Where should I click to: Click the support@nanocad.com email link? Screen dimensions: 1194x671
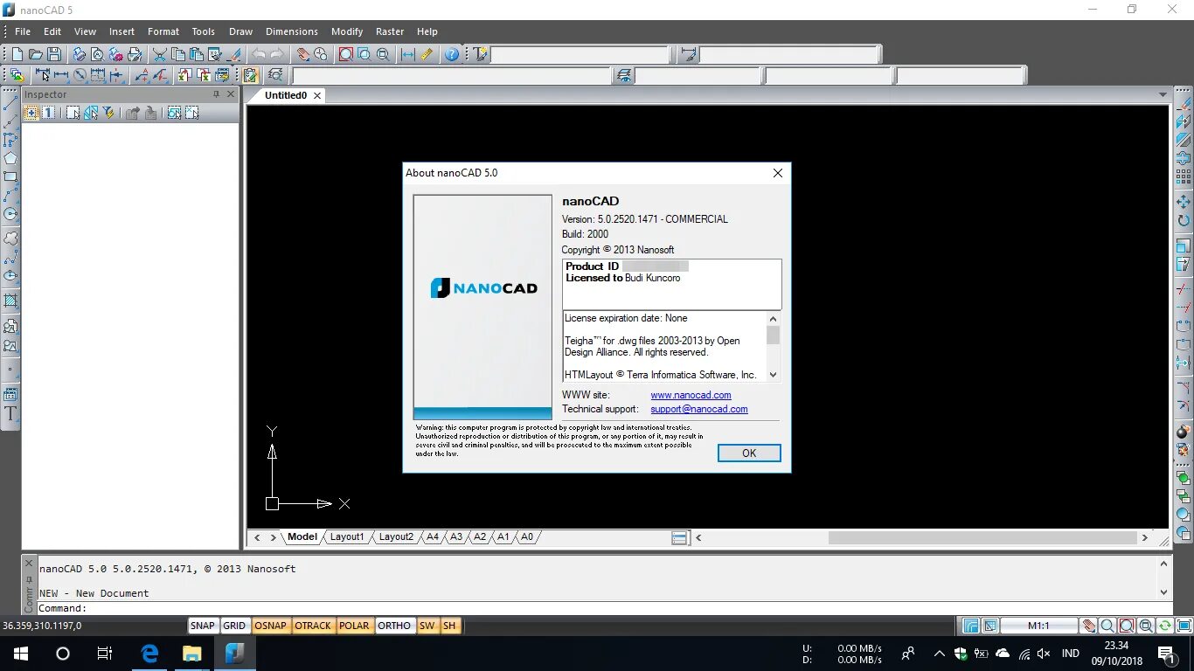coord(699,409)
